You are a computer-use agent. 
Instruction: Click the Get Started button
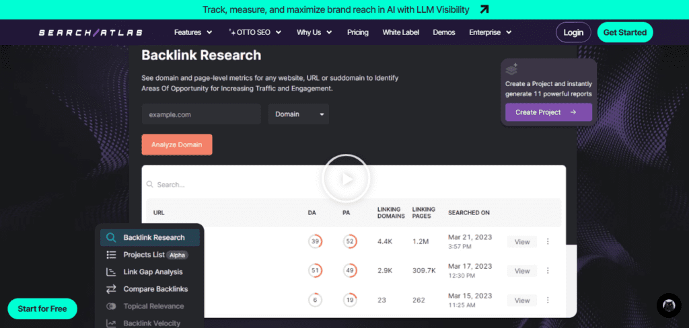point(625,32)
